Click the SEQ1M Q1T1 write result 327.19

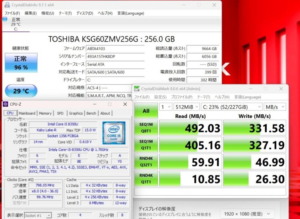(x=255, y=145)
